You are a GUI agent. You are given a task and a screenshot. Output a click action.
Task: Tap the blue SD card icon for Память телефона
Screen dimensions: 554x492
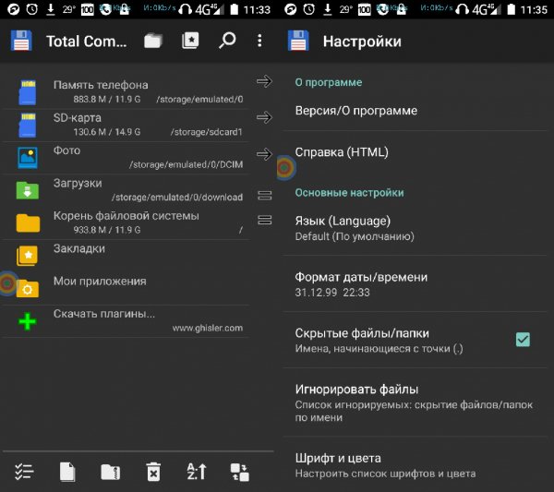click(28, 92)
